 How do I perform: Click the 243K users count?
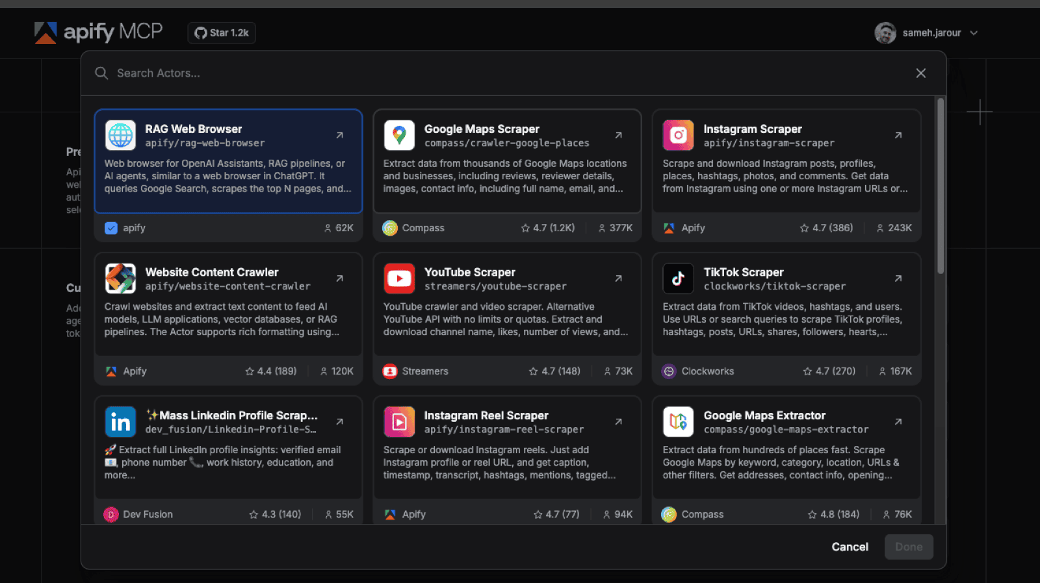tap(894, 228)
